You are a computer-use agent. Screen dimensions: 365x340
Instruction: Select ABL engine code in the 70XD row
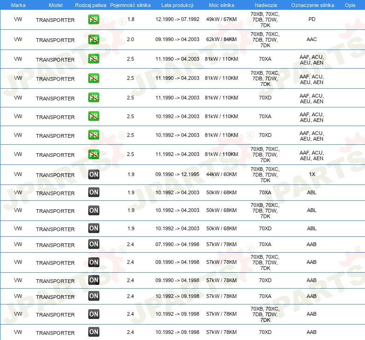tap(312, 228)
